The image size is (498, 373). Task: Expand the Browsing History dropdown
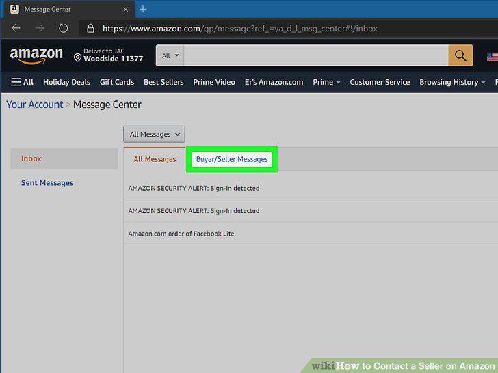pyautogui.click(x=452, y=82)
